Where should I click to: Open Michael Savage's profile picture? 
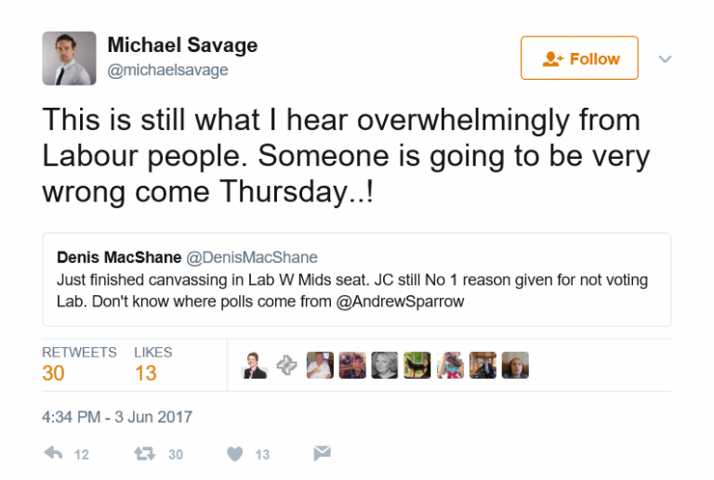coord(69,58)
